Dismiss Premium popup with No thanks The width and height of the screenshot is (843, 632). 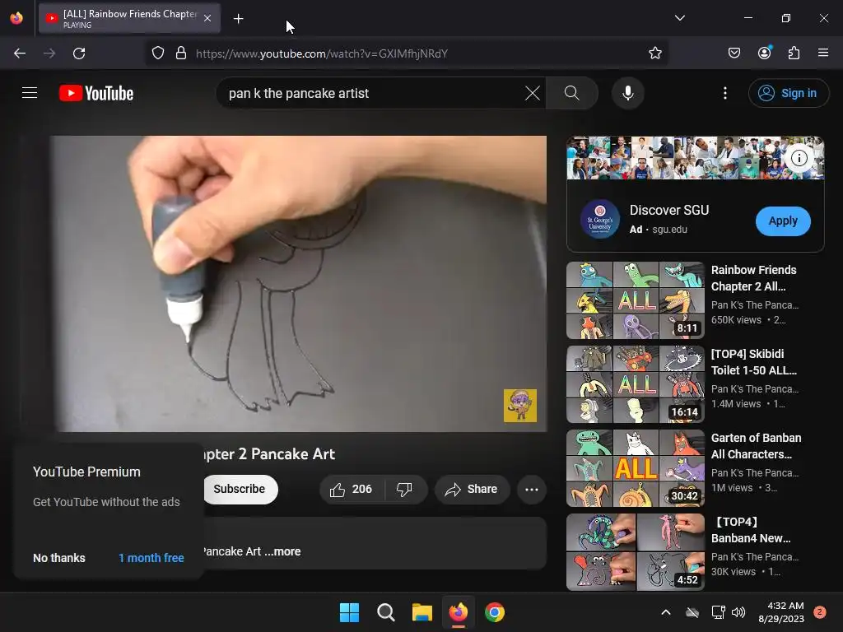59,558
